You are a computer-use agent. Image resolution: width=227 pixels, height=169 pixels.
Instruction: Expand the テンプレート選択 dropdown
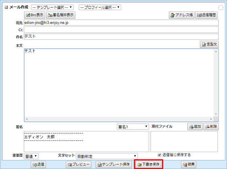pos(52,7)
